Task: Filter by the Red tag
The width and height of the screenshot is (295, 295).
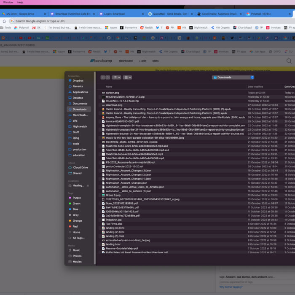Action: point(75,227)
